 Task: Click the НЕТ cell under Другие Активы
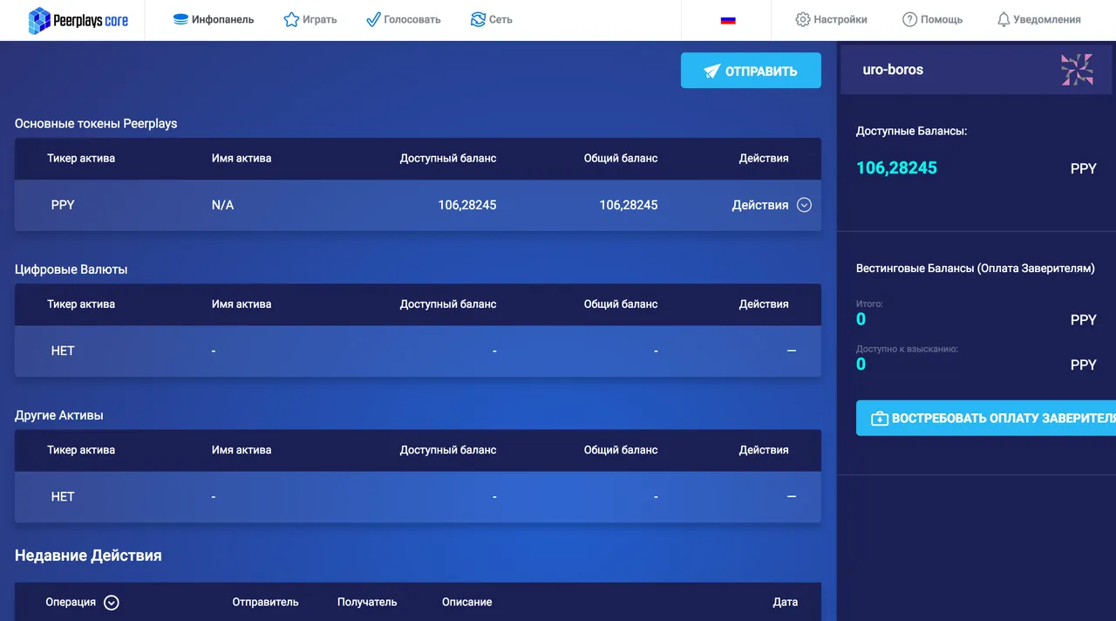[x=63, y=496]
